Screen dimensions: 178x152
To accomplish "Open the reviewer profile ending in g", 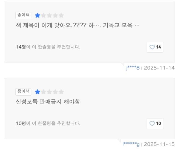I will 131,144.
